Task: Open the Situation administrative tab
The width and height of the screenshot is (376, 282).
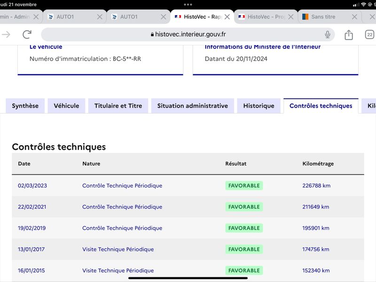Action: click(193, 106)
